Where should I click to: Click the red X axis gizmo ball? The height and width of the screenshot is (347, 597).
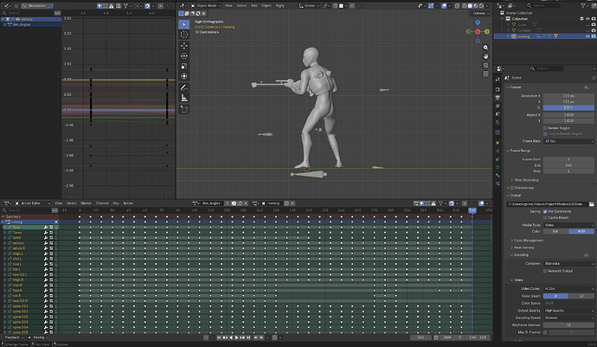click(x=478, y=32)
